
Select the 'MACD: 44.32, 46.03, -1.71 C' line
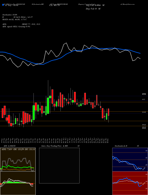coord(15,19)
